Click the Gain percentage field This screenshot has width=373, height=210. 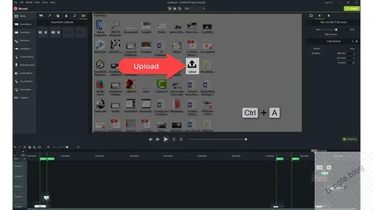(351, 30)
